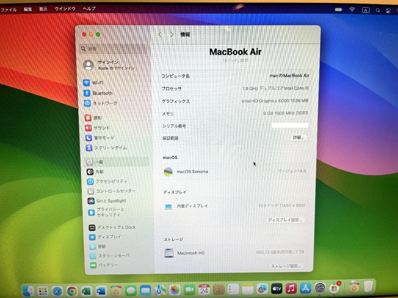Open Launchpad from the Dock

[43, 291]
